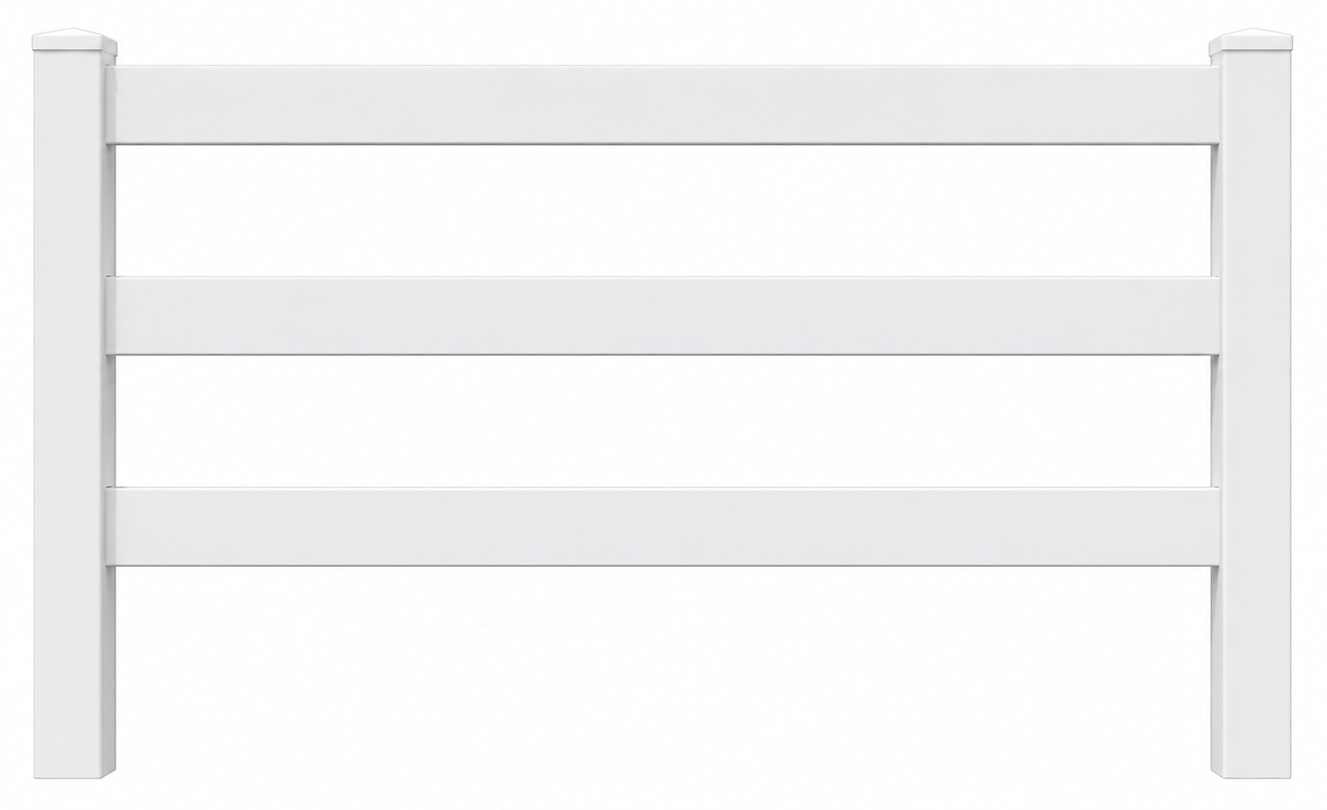Select the left post between top and middle rails
The height and width of the screenshot is (810, 1327).
[x=74, y=211]
